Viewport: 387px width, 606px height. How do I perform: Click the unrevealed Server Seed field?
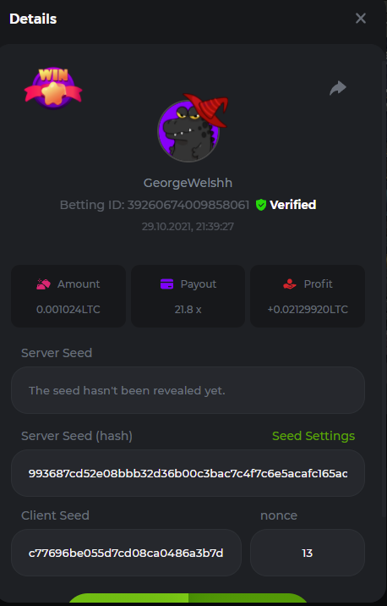coord(188,390)
